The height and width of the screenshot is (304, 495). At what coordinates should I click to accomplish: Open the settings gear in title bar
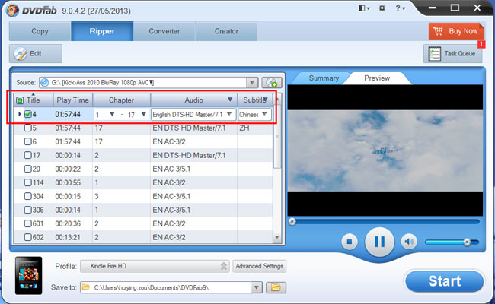[x=382, y=8]
